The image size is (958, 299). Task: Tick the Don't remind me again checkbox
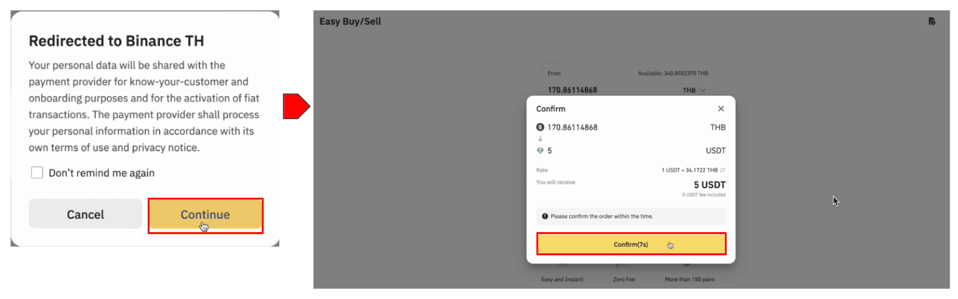click(x=37, y=173)
